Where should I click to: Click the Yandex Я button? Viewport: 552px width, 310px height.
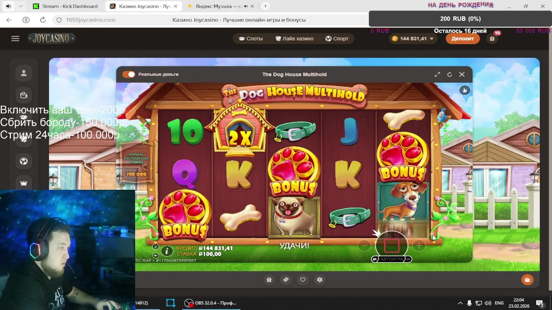(26, 20)
